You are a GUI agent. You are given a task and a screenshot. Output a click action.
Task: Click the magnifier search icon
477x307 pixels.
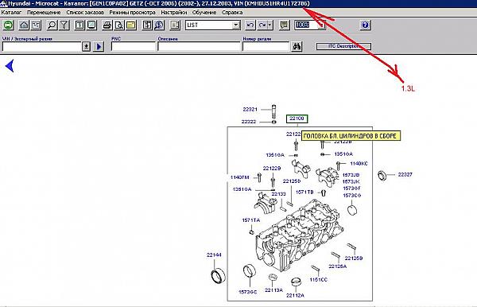click(x=52, y=25)
